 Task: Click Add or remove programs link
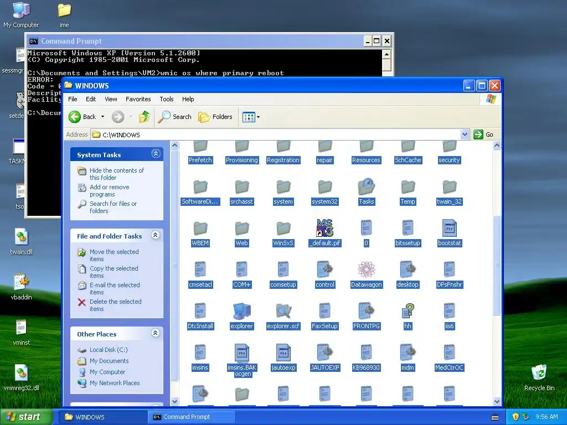[x=109, y=190]
